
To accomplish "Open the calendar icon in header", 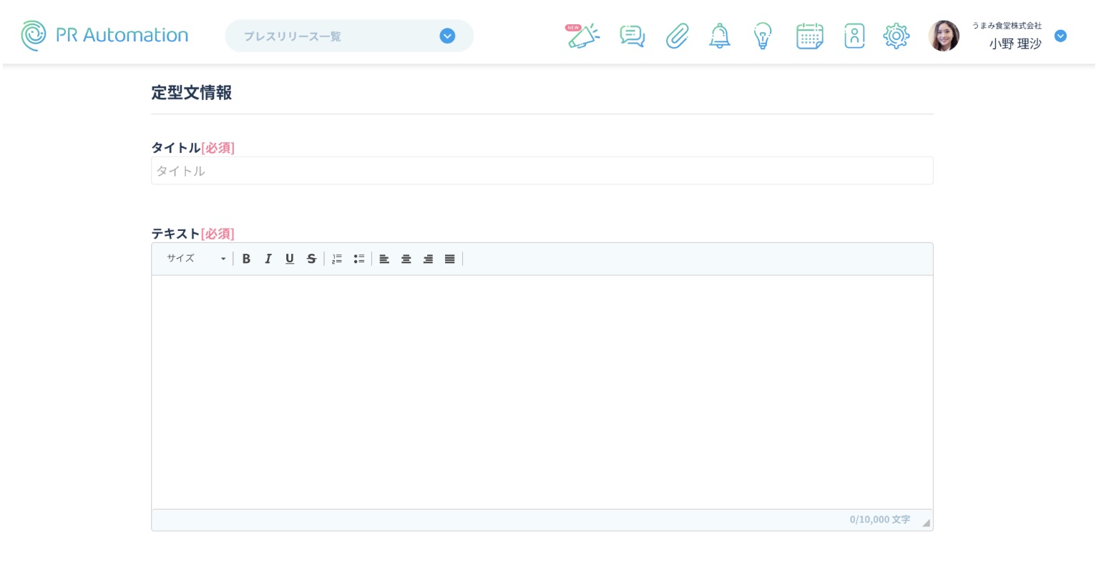I will (x=809, y=36).
